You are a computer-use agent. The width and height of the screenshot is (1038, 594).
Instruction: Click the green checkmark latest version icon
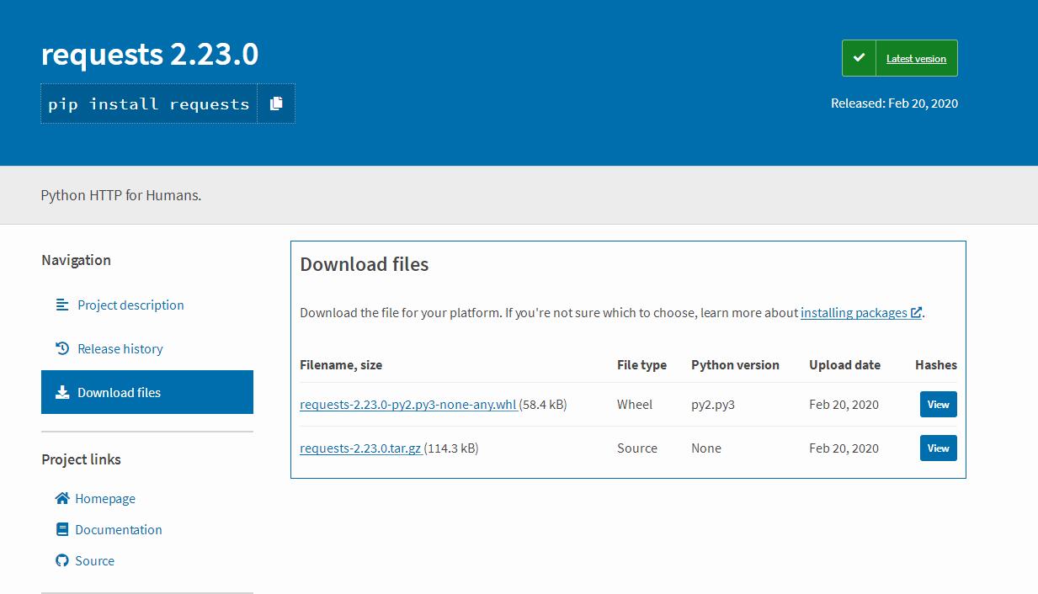pyautogui.click(x=859, y=58)
